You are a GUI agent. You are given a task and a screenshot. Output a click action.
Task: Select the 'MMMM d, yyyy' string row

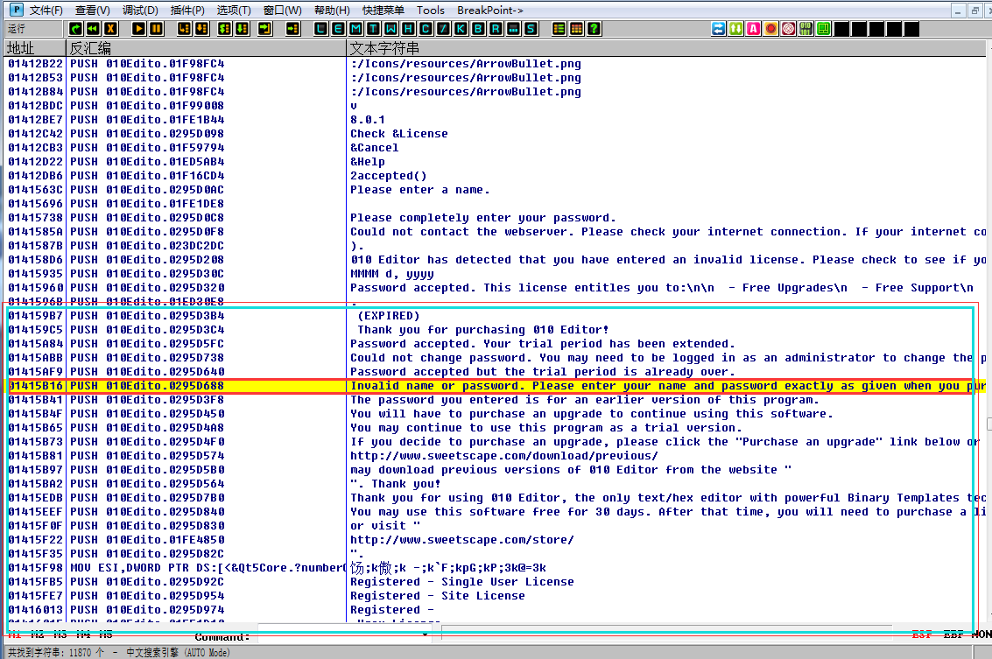[x=496, y=273]
